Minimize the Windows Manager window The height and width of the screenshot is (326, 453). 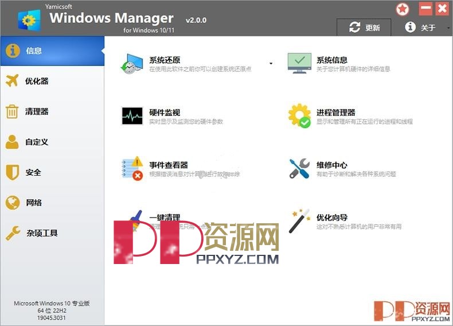425,9
